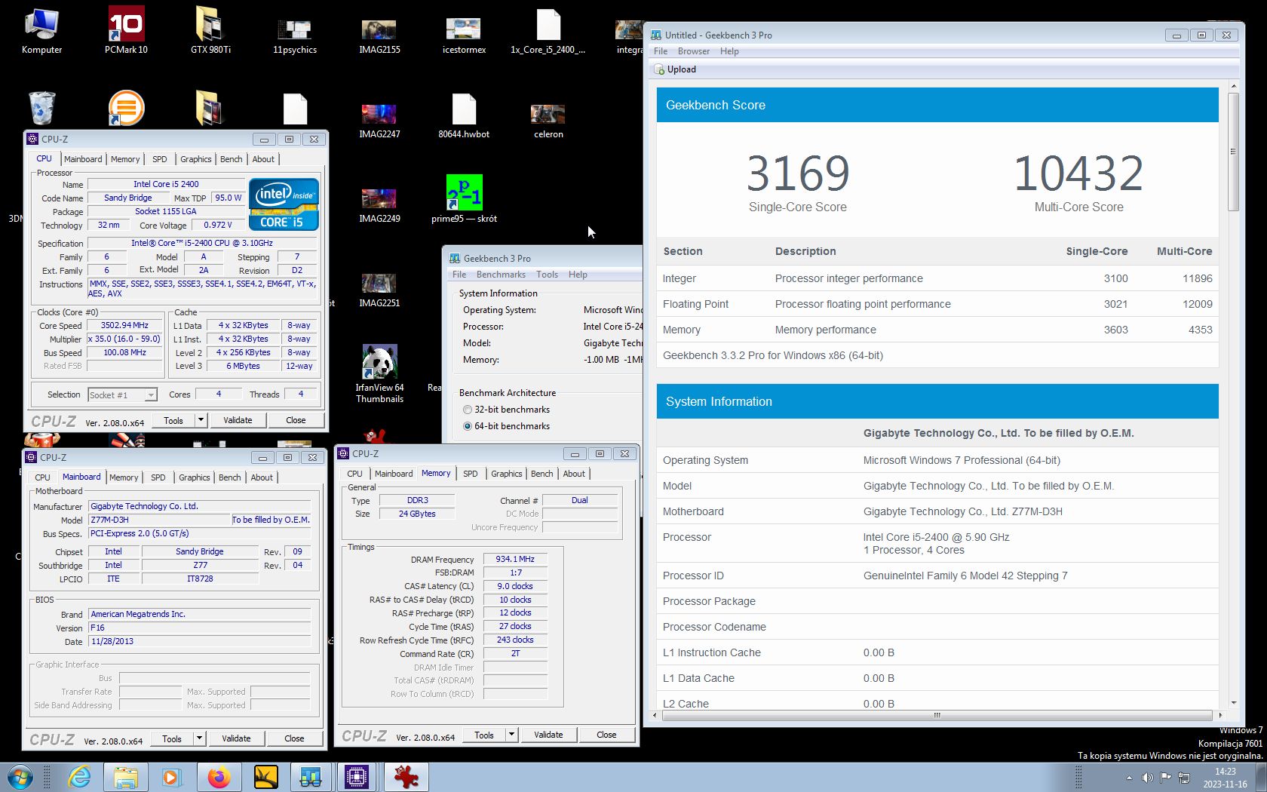Click Validate in the CPU tab window
The width and height of the screenshot is (1267, 792).
point(238,420)
